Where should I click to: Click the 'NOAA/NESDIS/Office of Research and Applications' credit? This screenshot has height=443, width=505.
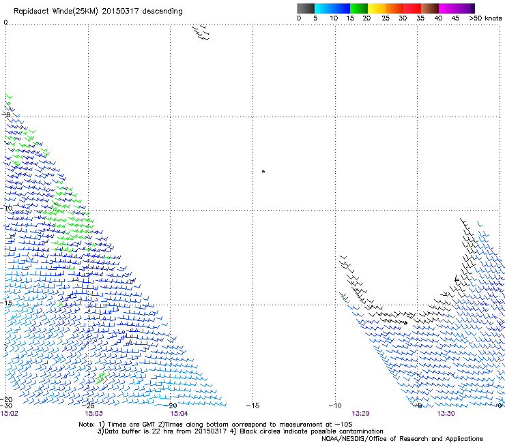pos(402,439)
